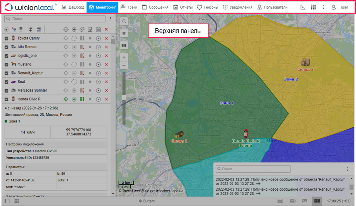This screenshot has height=206, width=356.
Task: Click the map search magnifier button
Action: click(x=124, y=21)
